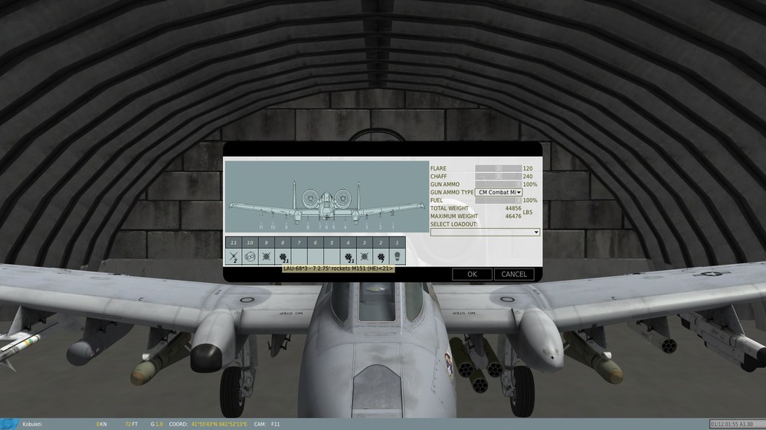Adjust the CHAFF quantity slider
The height and width of the screenshot is (430, 766).
coord(499,176)
